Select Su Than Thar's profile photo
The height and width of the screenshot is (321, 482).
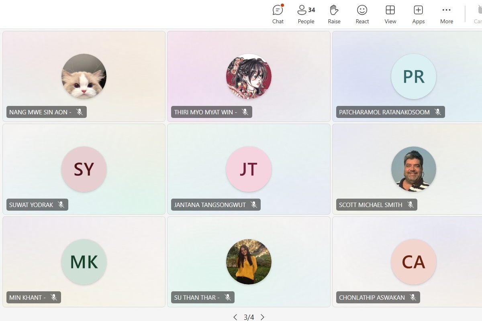[249, 262]
